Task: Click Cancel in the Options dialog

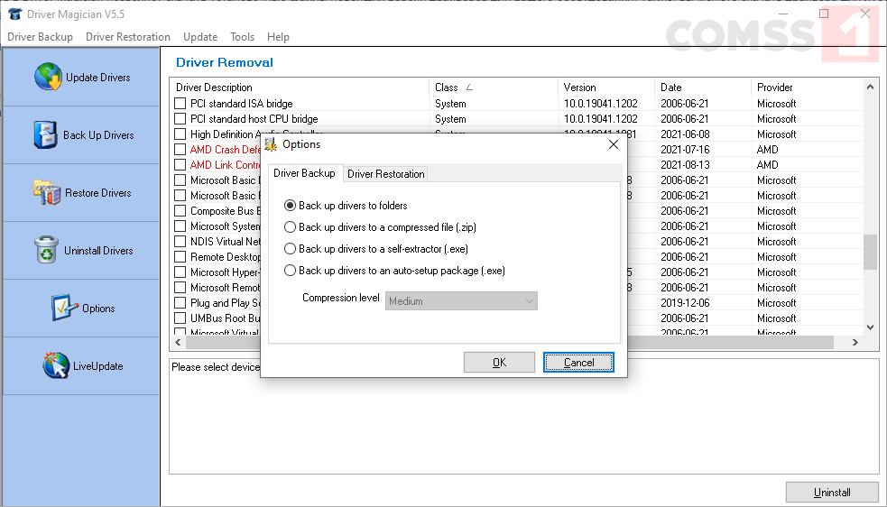Action: tap(578, 362)
